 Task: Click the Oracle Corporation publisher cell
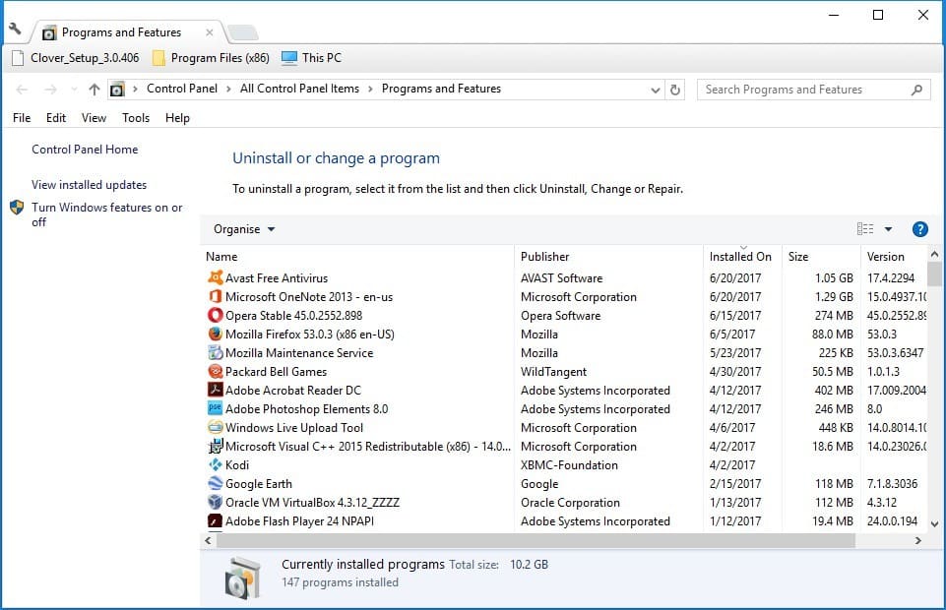pyautogui.click(x=570, y=503)
